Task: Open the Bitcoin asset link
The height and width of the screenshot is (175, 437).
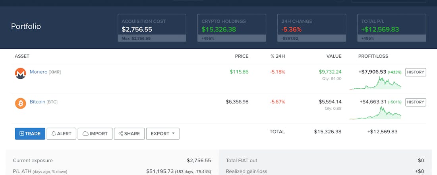Action: tap(37, 102)
